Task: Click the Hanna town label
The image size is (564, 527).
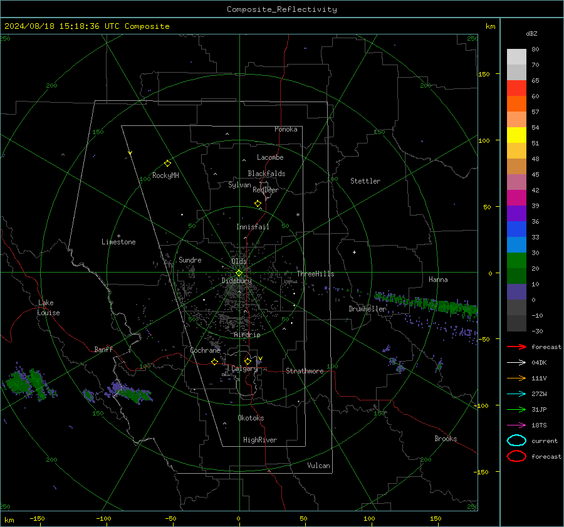Action: (x=438, y=279)
